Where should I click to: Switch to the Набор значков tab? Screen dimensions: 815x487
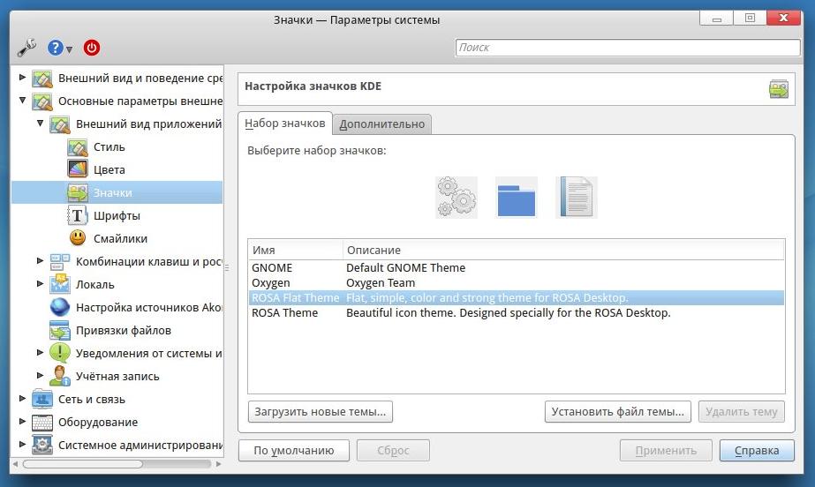click(285, 124)
